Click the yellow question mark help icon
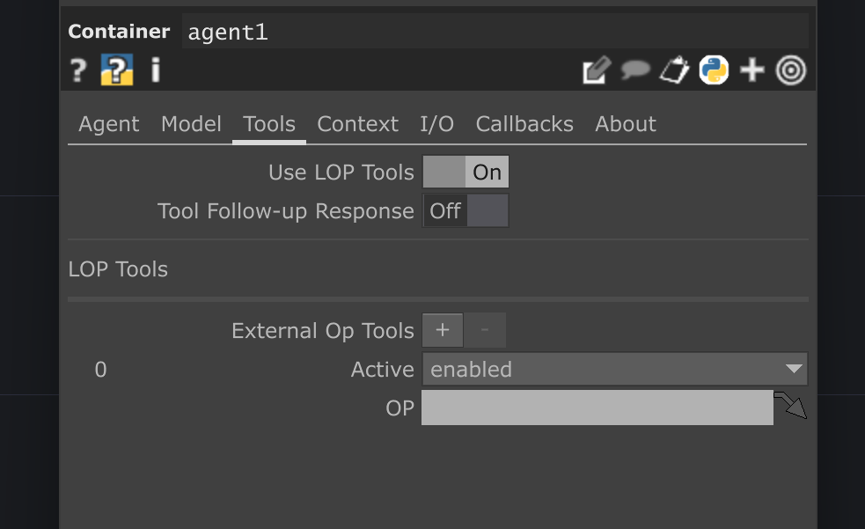865x529 pixels. coord(115,70)
